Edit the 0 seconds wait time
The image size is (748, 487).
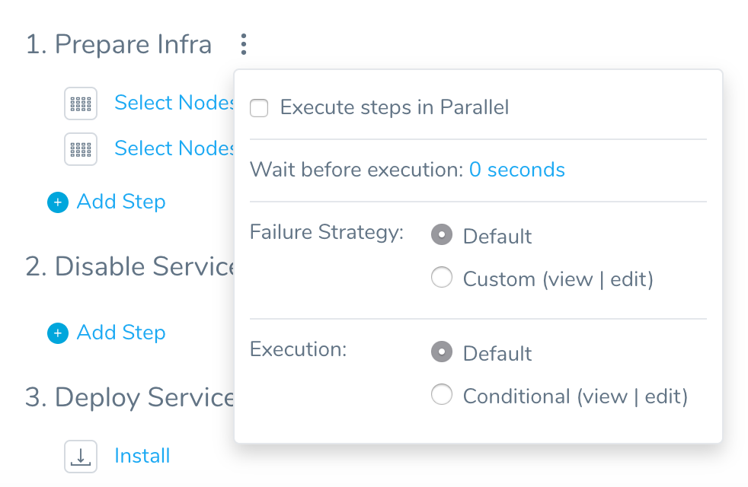[x=516, y=170]
